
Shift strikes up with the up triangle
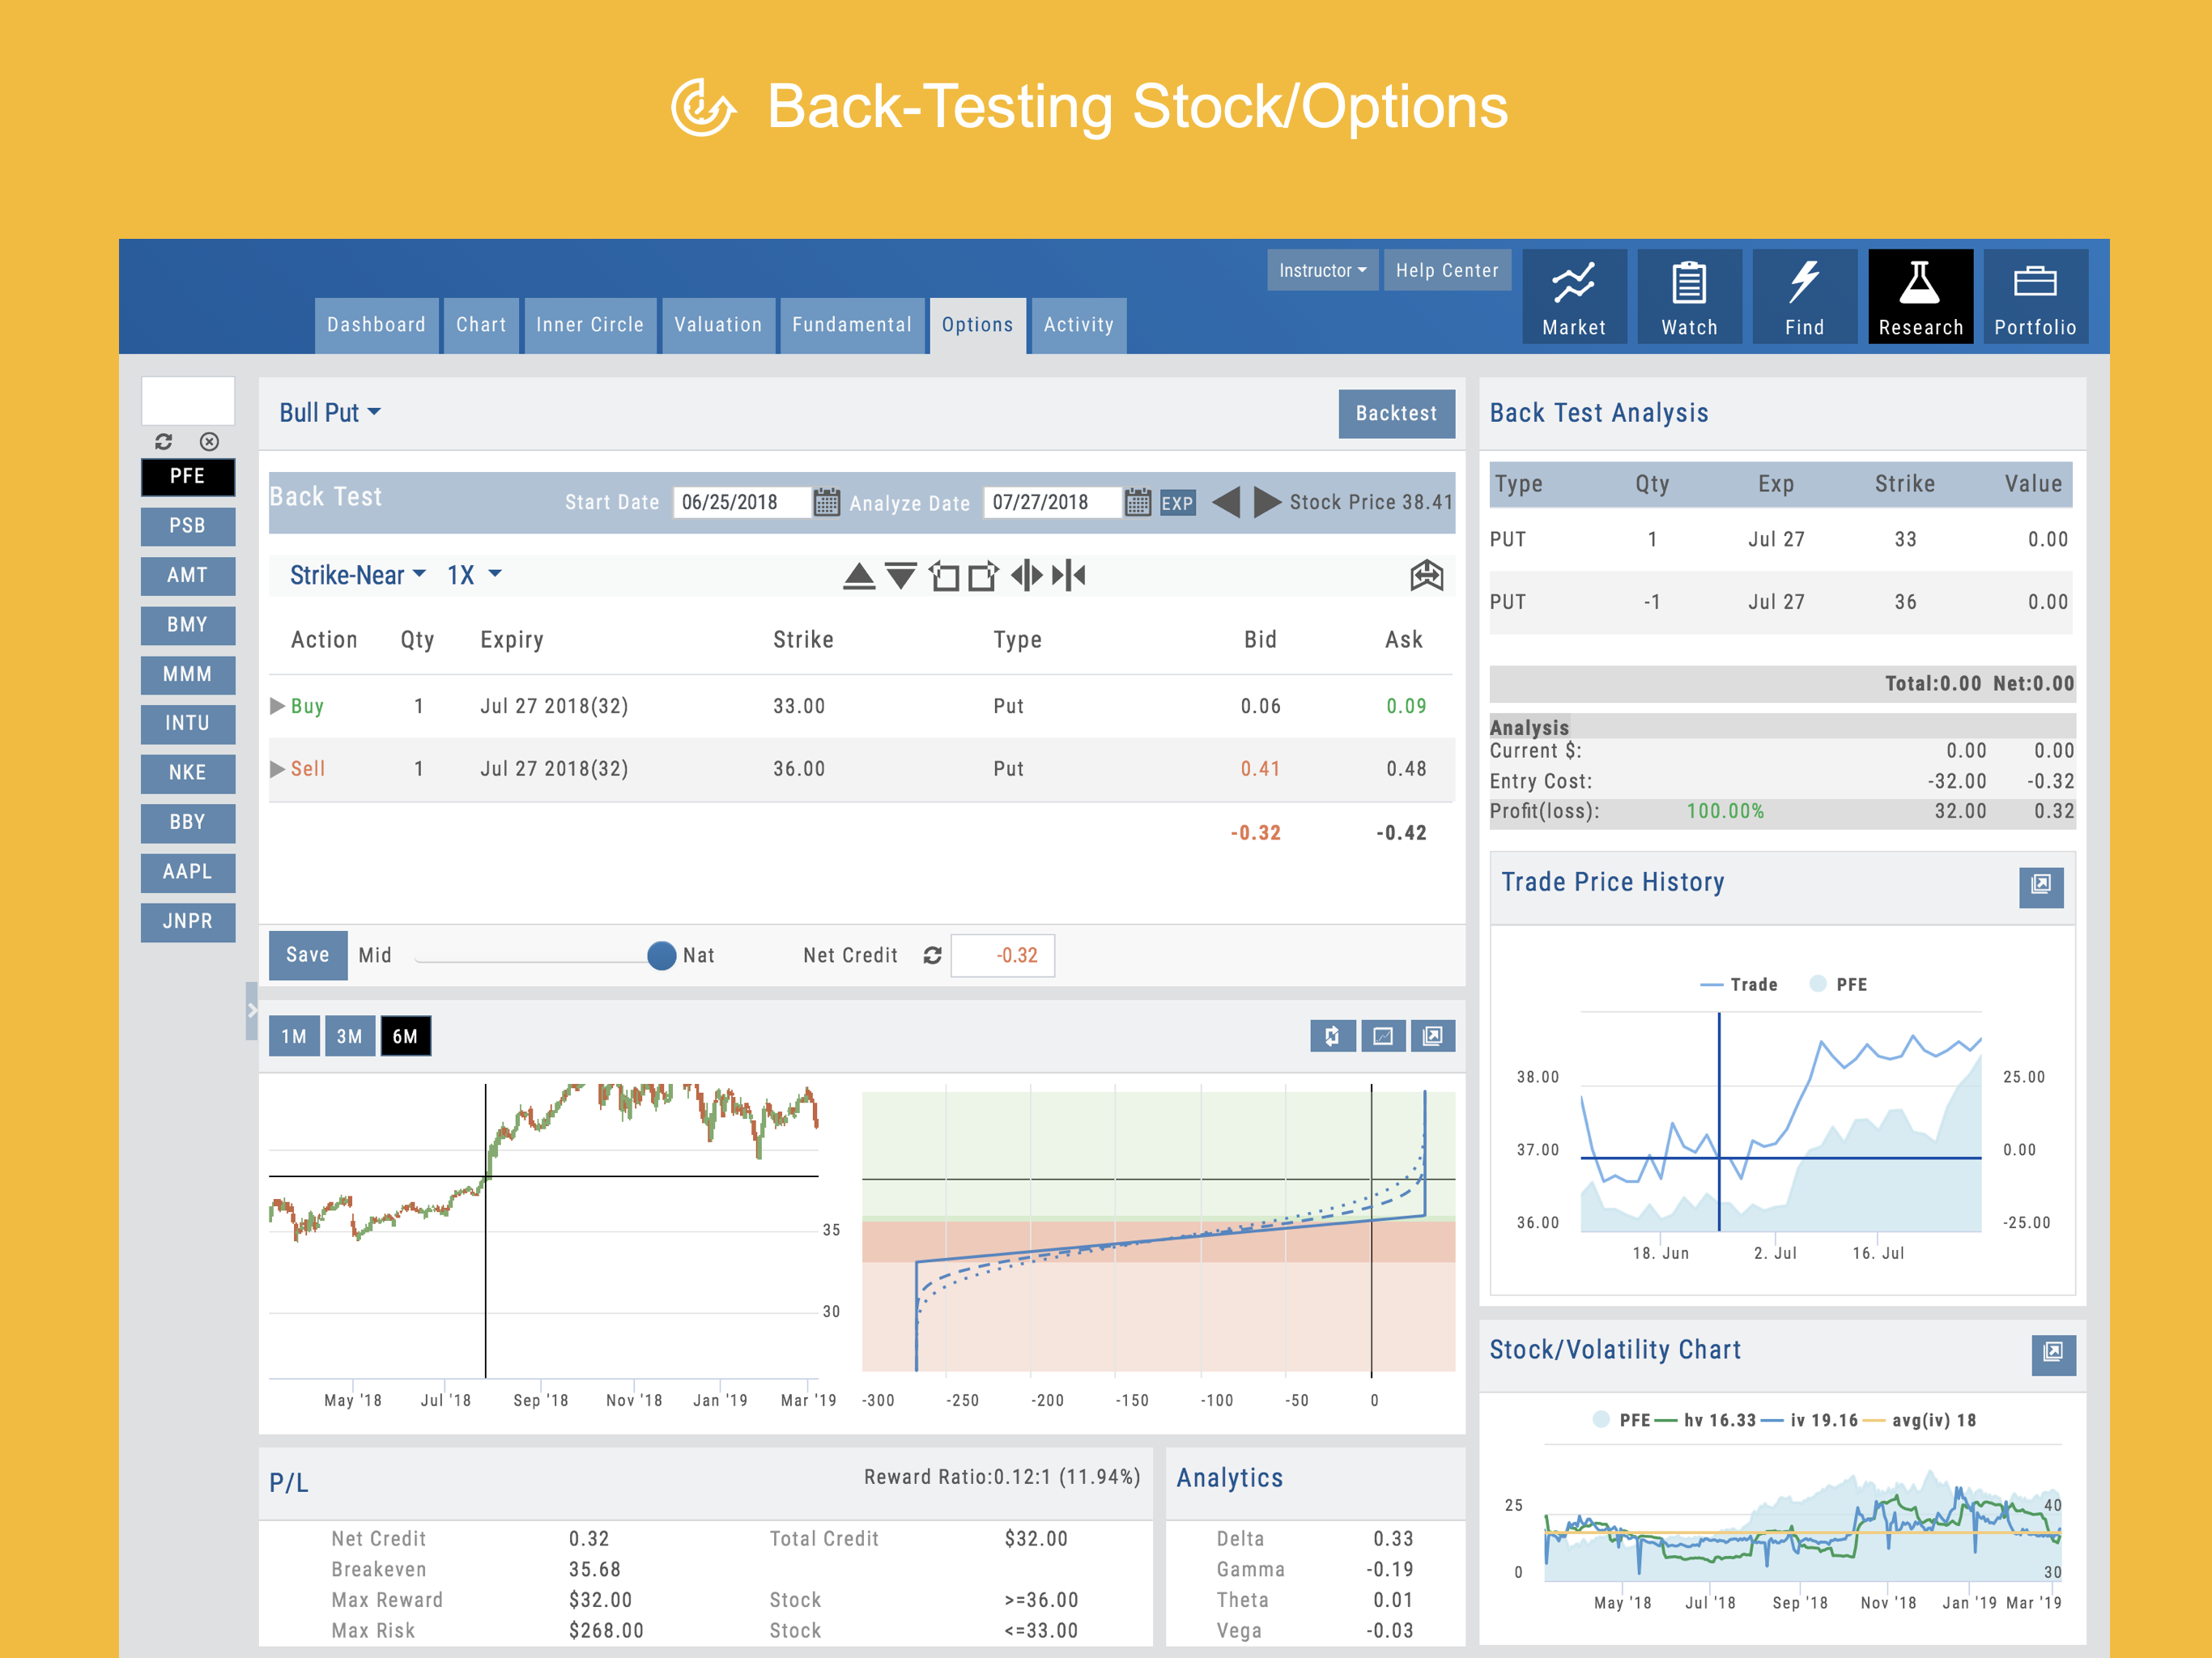click(x=858, y=576)
